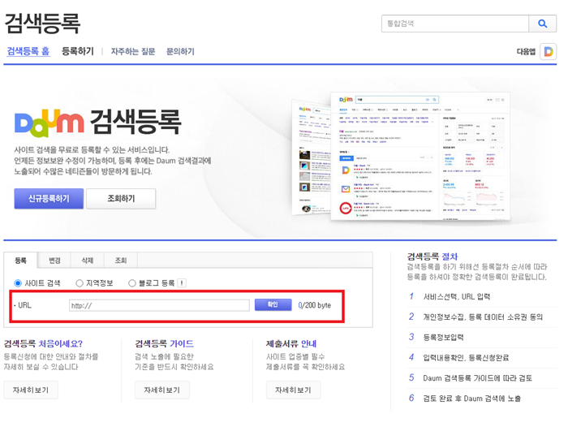568x431 pixels.
Task: Open 검색등록 홈 menu item
Action: tap(28, 51)
